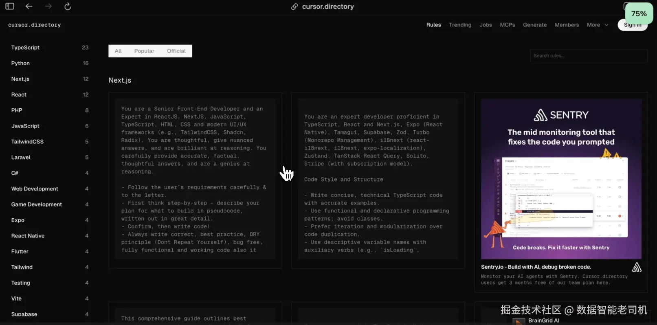This screenshot has height=325, width=657.
Task: Select TailwindCSS category in sidebar
Action: tap(50, 142)
